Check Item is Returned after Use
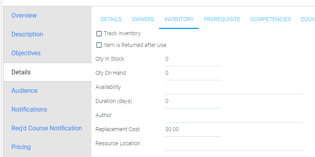 [99, 45]
